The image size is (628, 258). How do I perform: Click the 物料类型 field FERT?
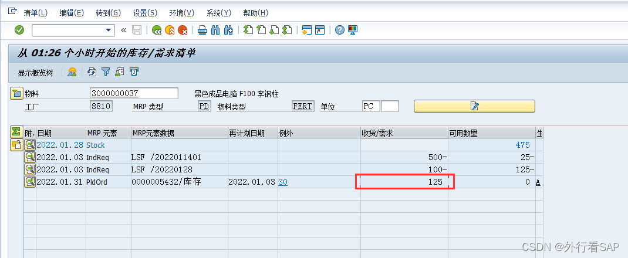(303, 106)
